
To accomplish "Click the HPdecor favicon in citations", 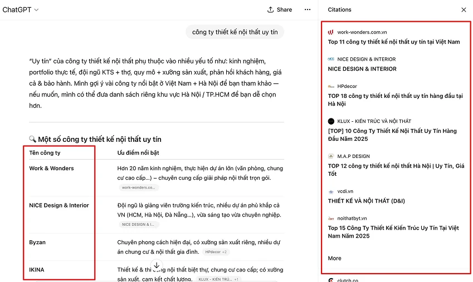I will (x=331, y=86).
